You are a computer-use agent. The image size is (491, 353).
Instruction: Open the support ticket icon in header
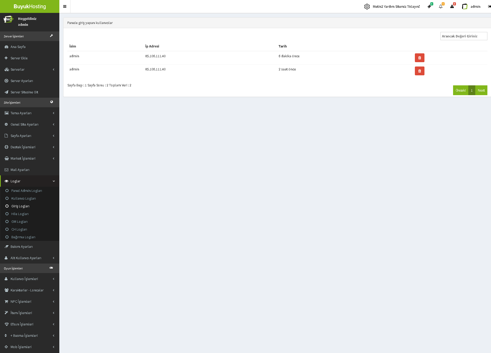coord(429,6)
